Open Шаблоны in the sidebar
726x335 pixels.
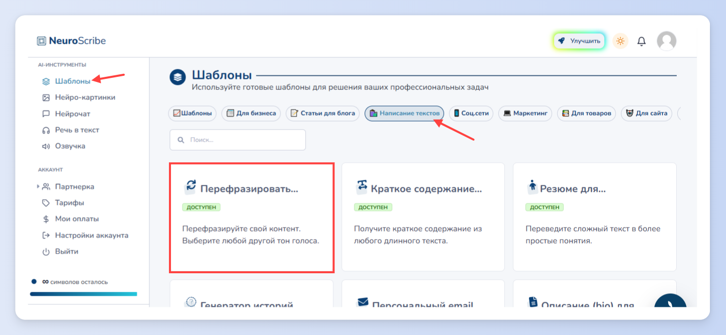73,81
